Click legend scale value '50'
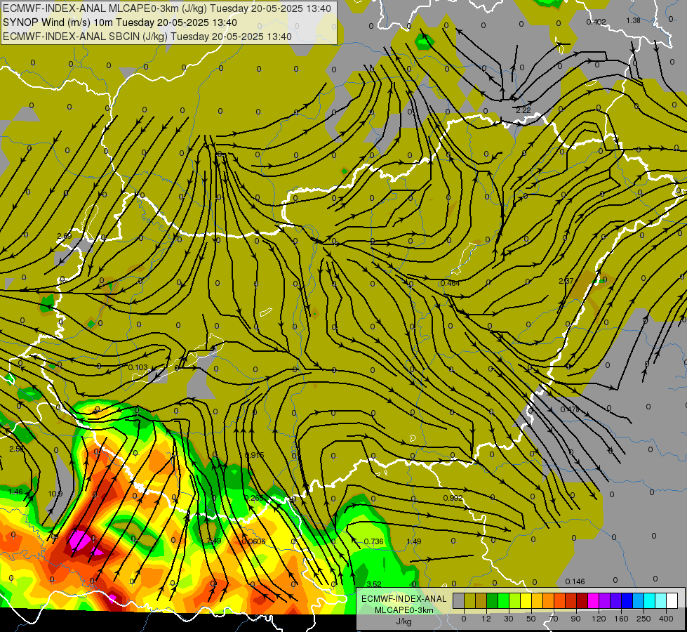 (x=531, y=619)
